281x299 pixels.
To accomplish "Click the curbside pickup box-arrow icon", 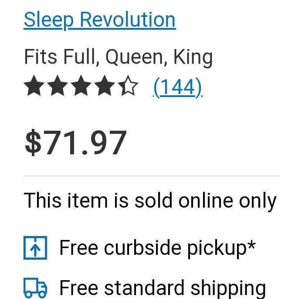I will pyautogui.click(x=35, y=248).
